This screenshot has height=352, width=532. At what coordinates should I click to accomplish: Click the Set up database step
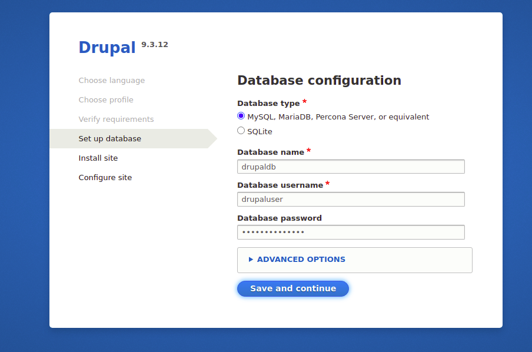[109, 138]
